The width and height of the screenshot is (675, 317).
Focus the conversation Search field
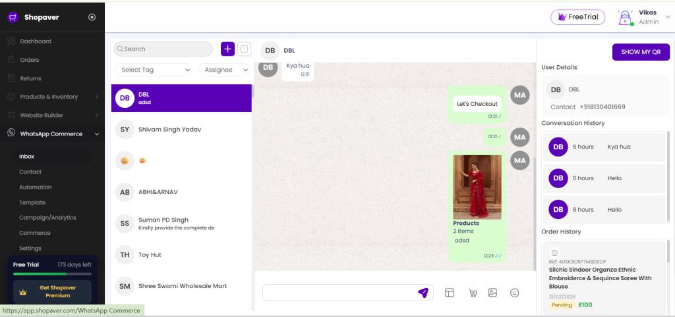click(x=163, y=49)
